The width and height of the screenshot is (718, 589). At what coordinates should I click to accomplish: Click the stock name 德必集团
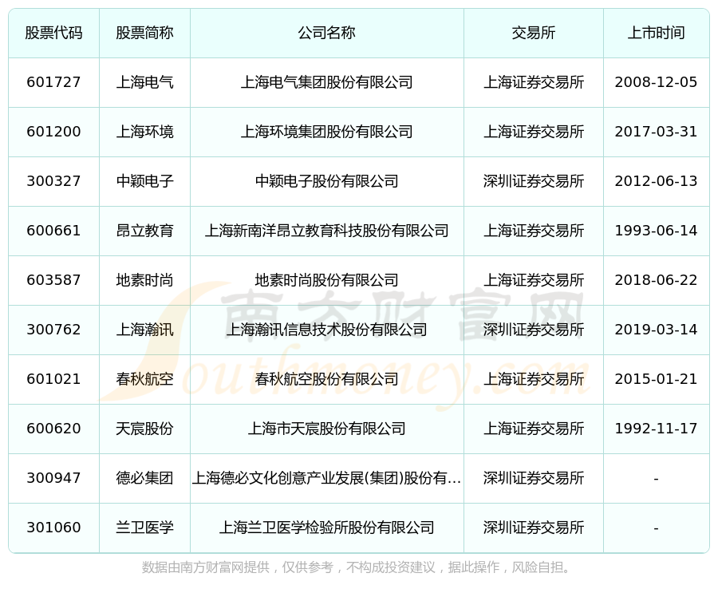tap(144, 478)
